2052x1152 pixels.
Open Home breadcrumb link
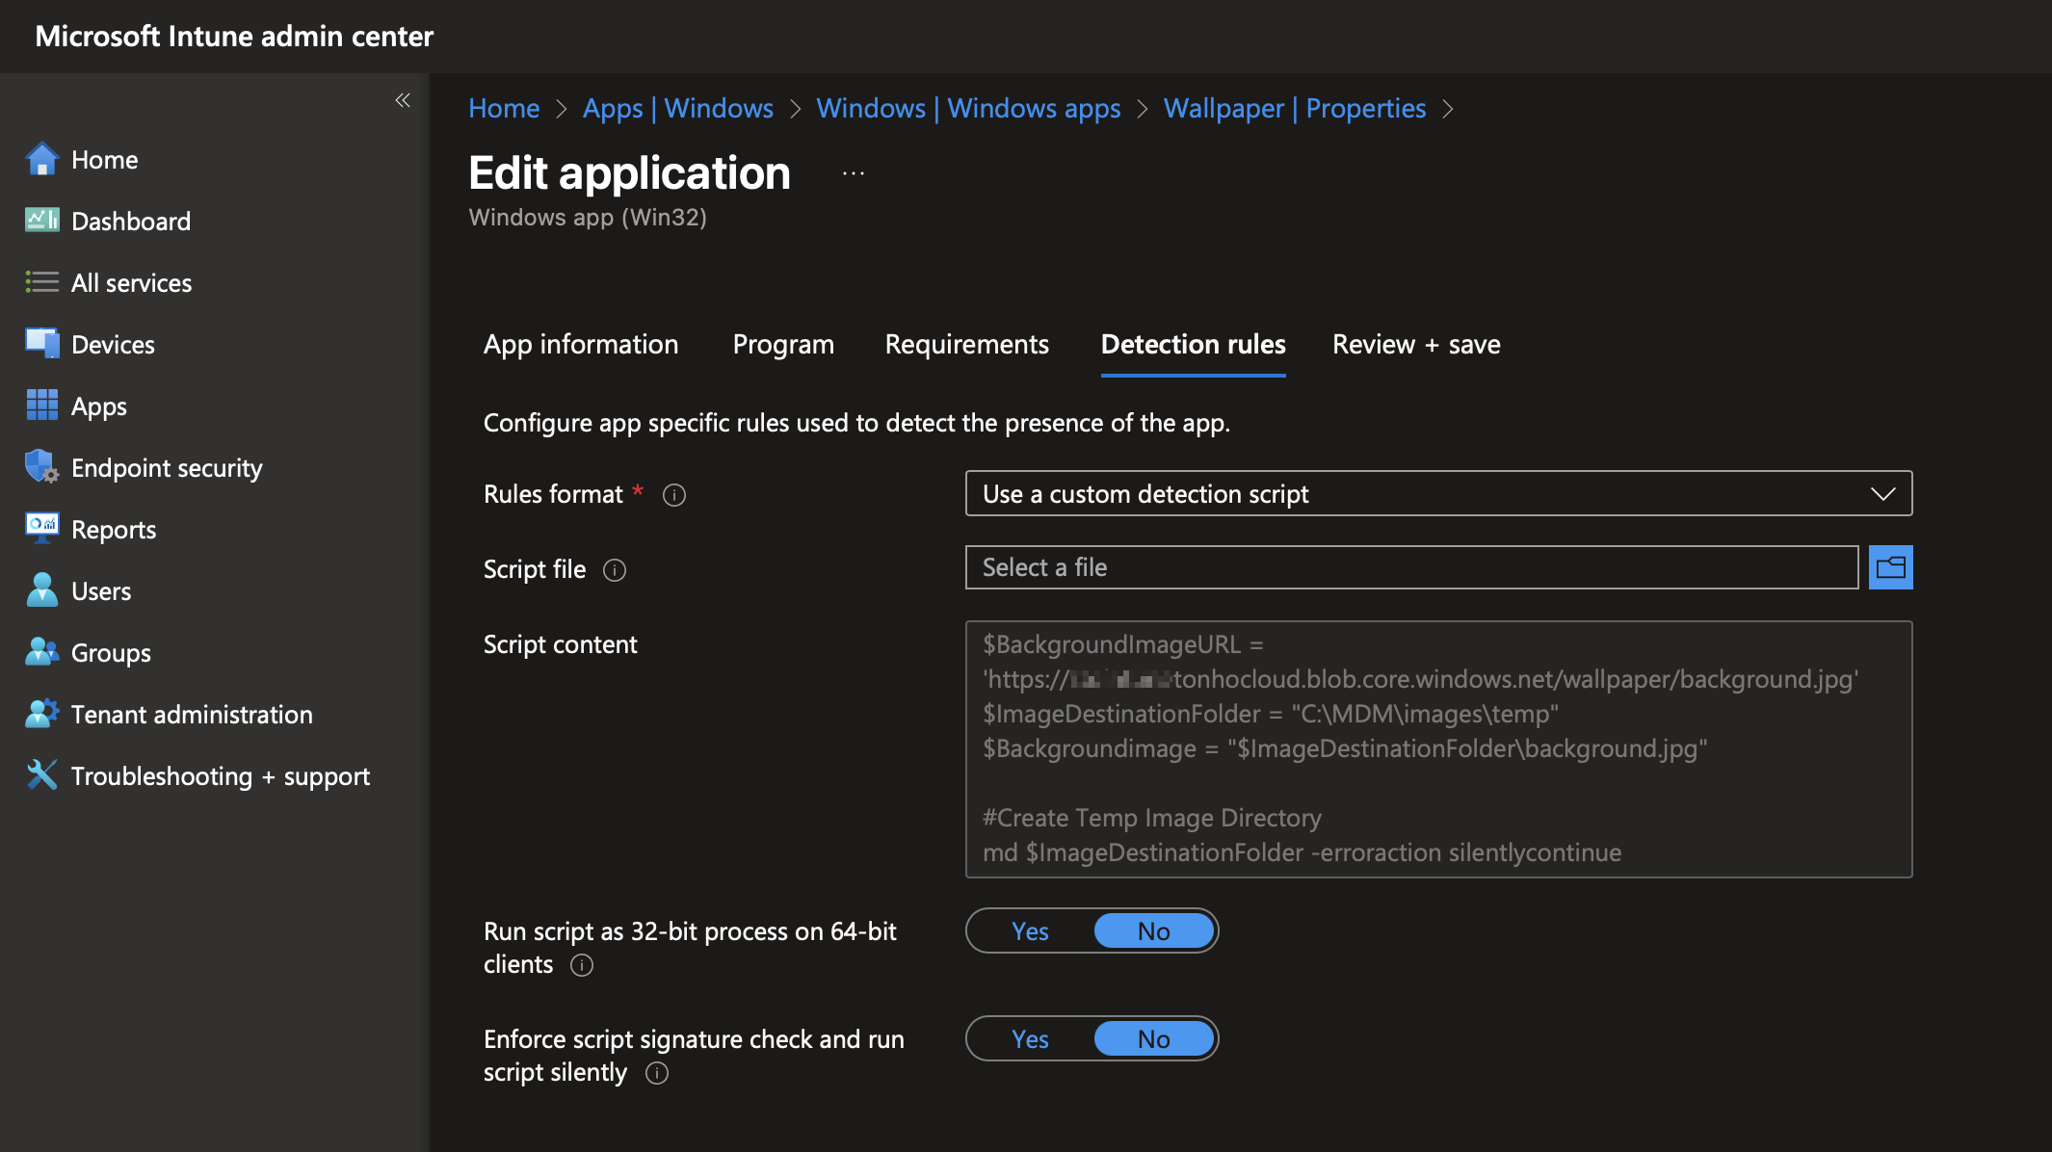pos(504,108)
